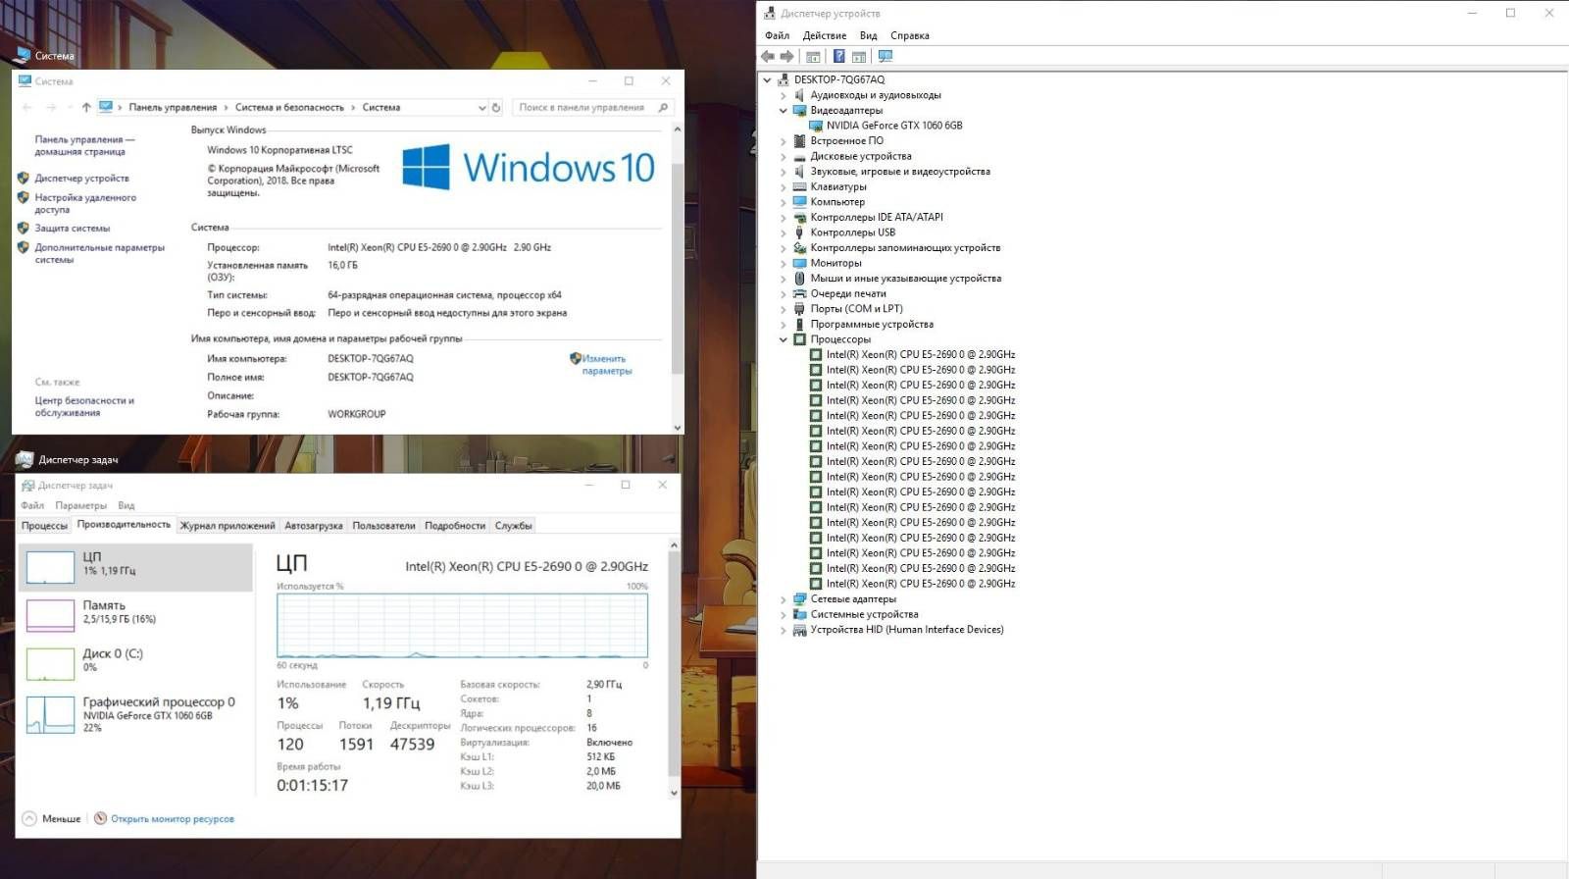Viewport: 1569px width, 879px height.
Task: Select the first Intel Xeon E5-2690 processor entry
Action: (921, 355)
